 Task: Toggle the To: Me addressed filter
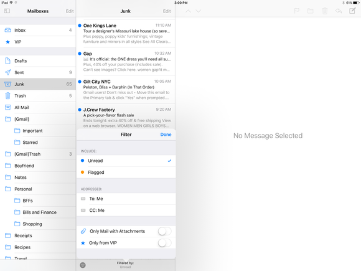click(x=126, y=199)
